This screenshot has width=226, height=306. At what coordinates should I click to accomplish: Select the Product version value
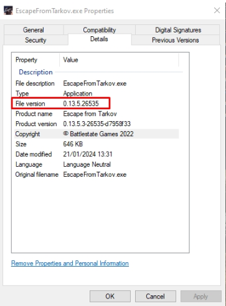tap(97, 124)
